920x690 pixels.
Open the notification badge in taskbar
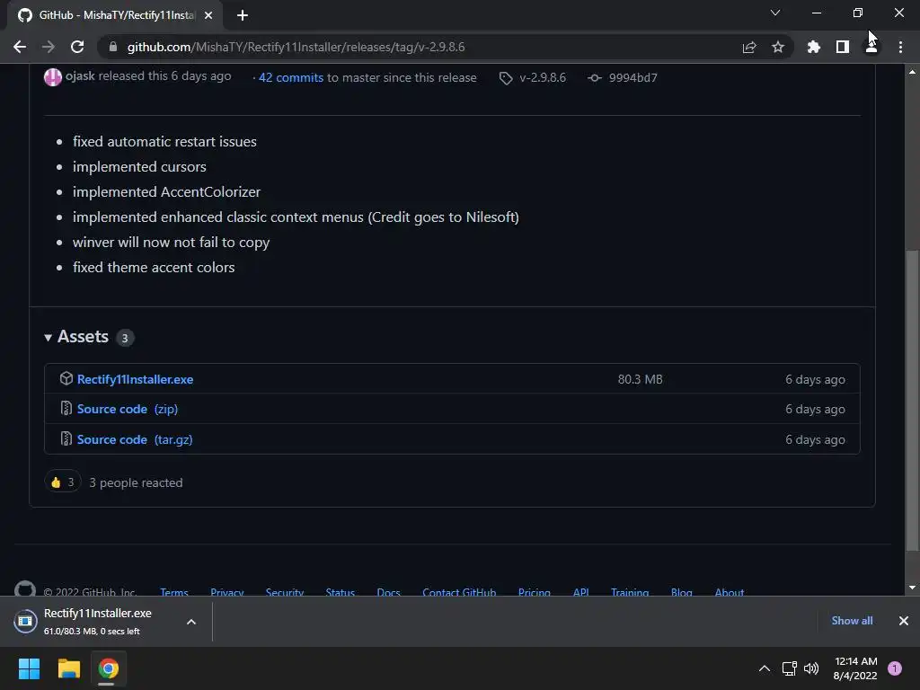tap(895, 668)
